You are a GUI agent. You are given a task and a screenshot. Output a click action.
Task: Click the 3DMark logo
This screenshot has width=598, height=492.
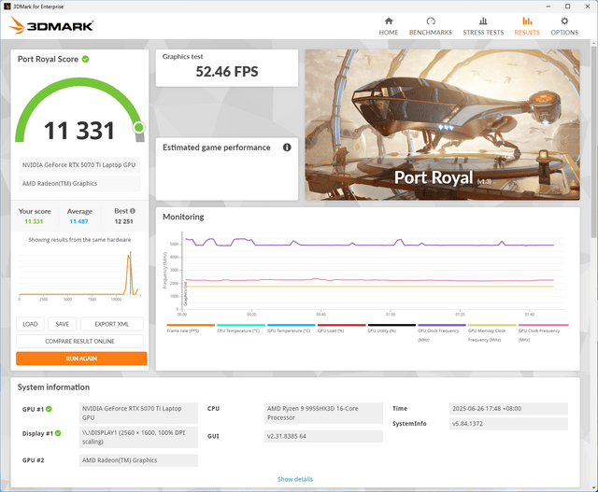coord(50,25)
